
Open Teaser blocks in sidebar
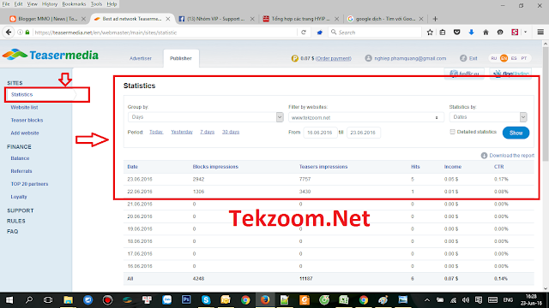tap(27, 120)
